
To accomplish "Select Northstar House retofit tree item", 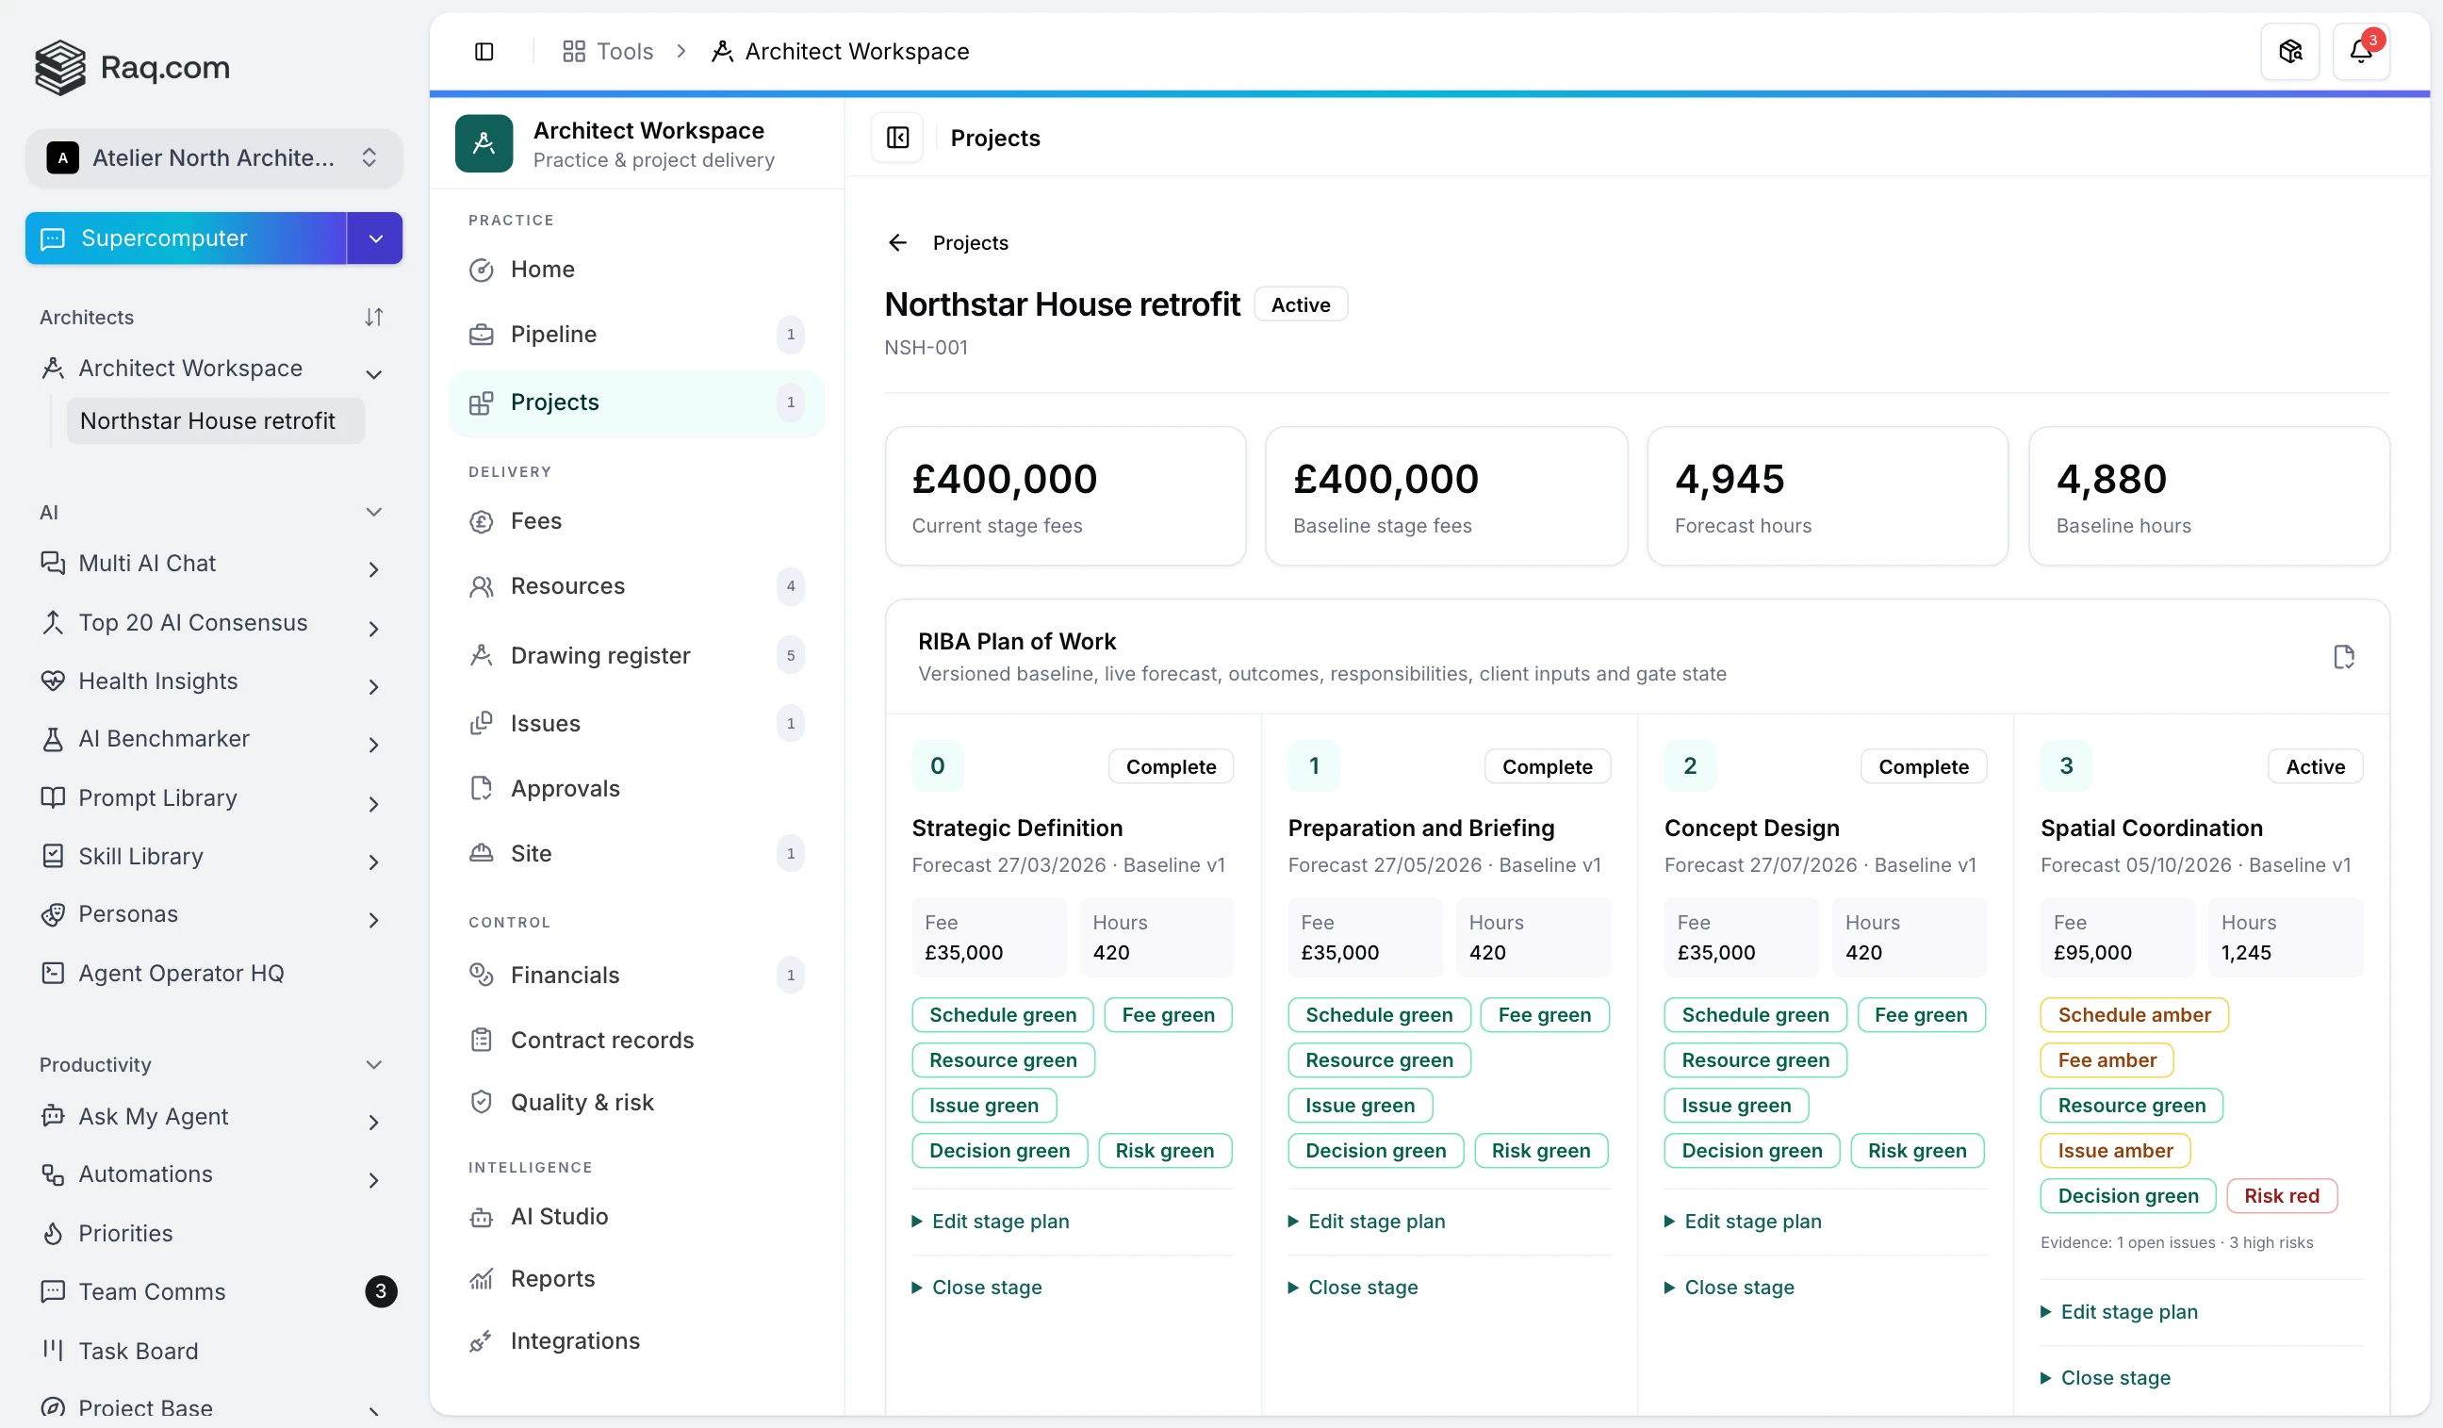I will 214,420.
